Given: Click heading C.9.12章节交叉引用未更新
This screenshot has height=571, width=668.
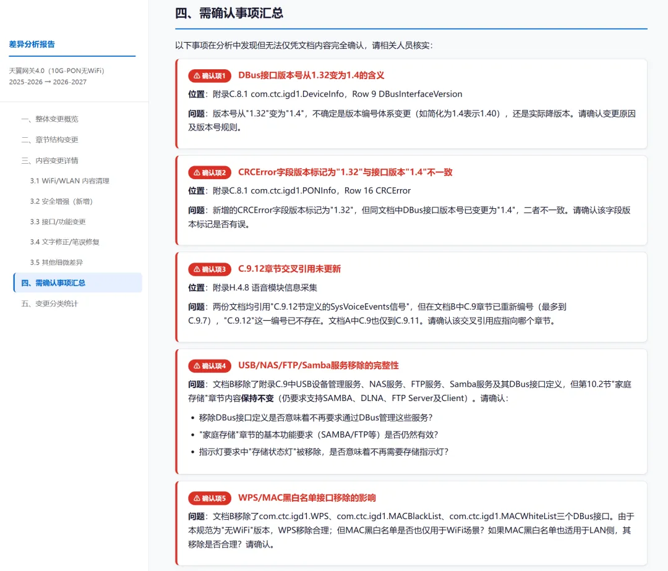Looking at the screenshot, I should pyautogui.click(x=289, y=268).
